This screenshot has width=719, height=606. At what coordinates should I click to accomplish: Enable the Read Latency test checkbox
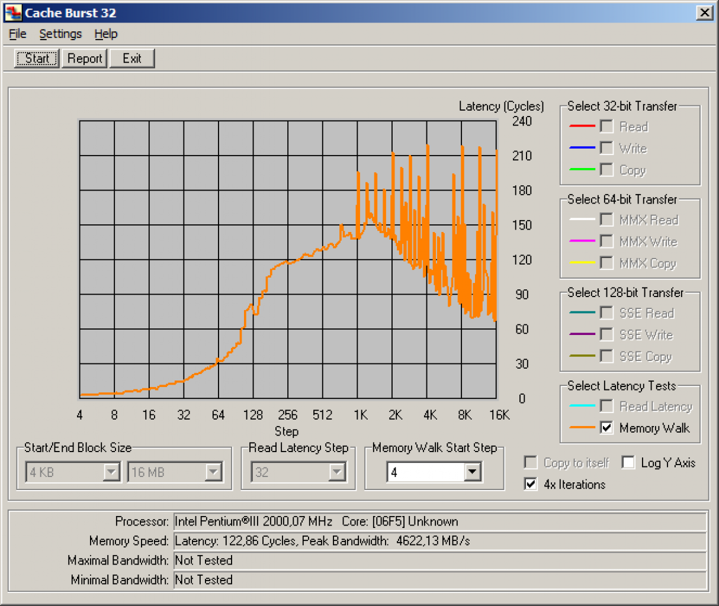606,406
